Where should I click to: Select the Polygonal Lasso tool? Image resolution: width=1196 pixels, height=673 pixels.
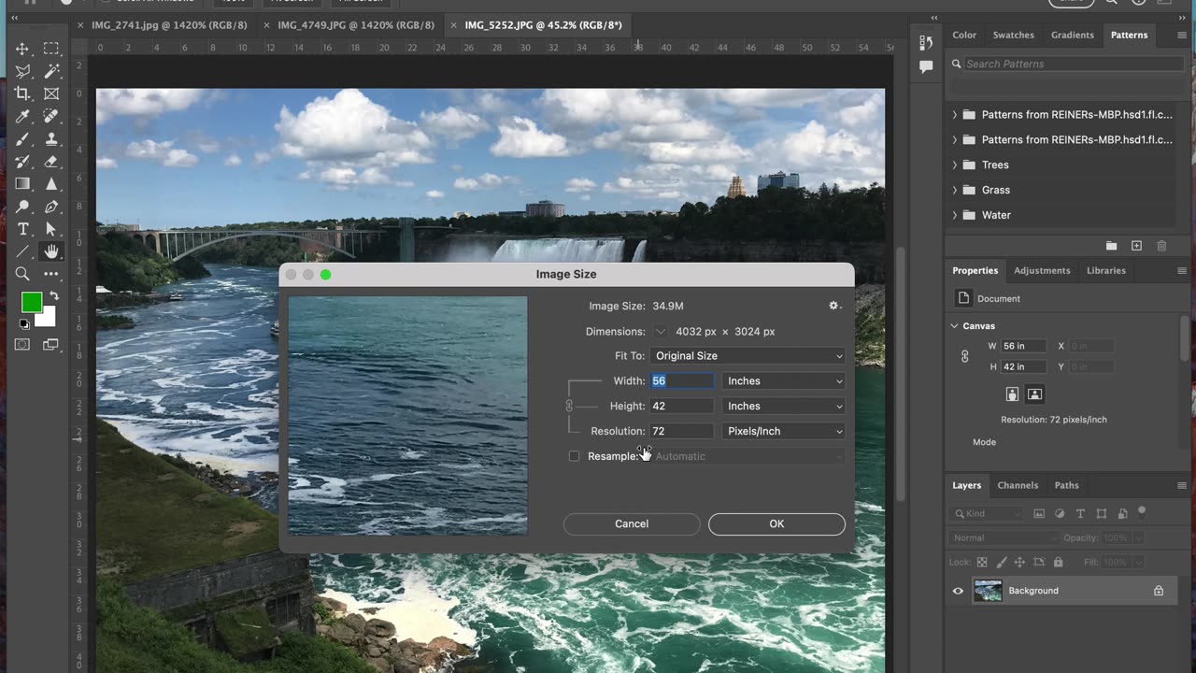[x=22, y=71]
